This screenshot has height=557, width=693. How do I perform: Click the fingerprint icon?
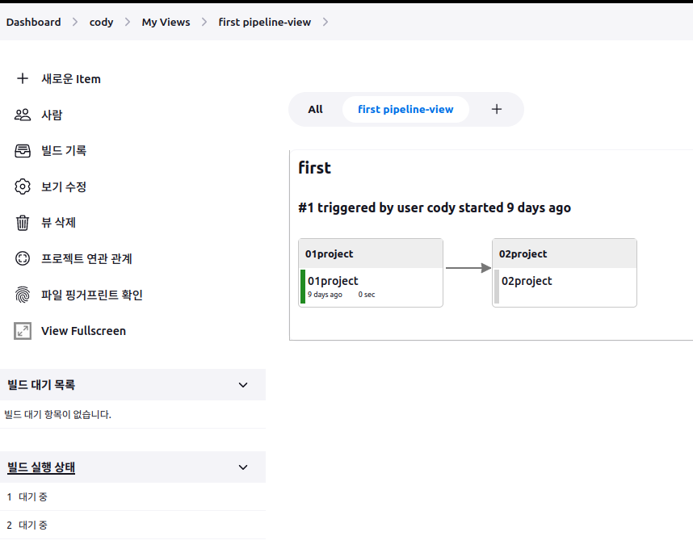pos(23,295)
